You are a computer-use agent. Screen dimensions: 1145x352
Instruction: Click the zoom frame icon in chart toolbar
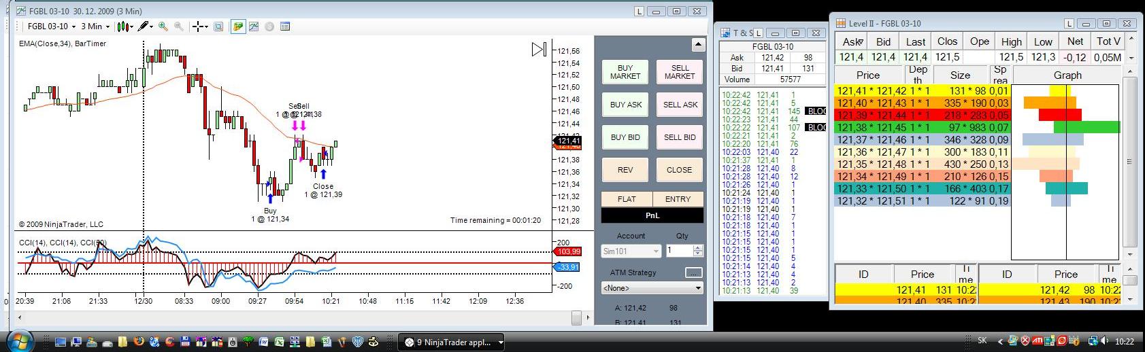218,27
